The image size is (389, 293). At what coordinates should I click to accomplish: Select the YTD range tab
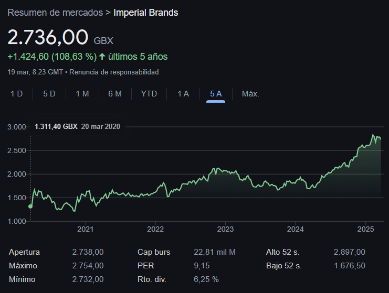point(149,94)
